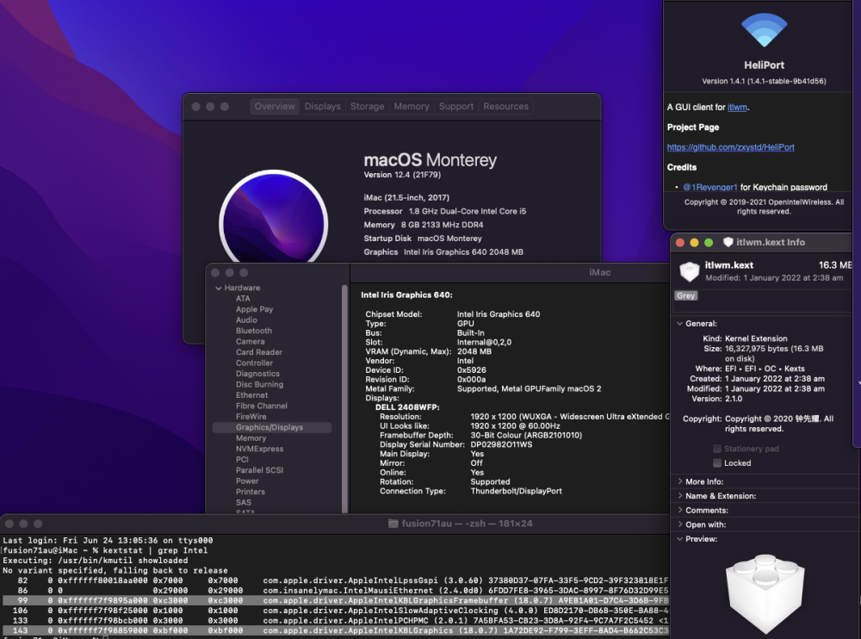The image size is (861, 639).
Task: Collapse the Hardware tree in System Information
Action: point(219,288)
